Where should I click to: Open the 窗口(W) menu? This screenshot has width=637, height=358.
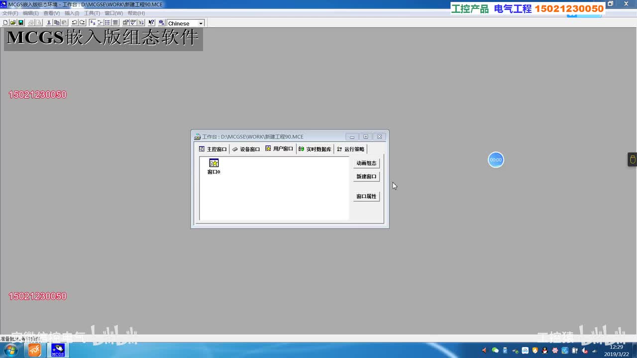coord(114,13)
